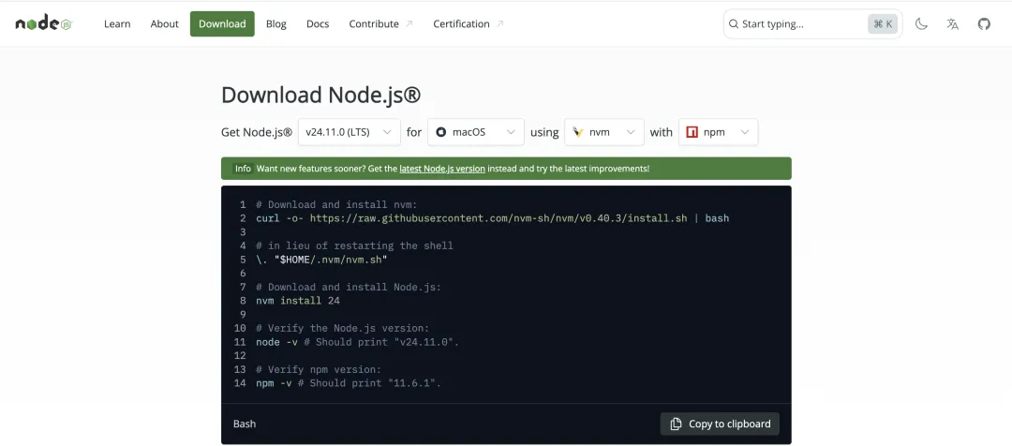Click the '# in lieu of restarting the shell' comment
This screenshot has width=1012, height=446.
[354, 245]
